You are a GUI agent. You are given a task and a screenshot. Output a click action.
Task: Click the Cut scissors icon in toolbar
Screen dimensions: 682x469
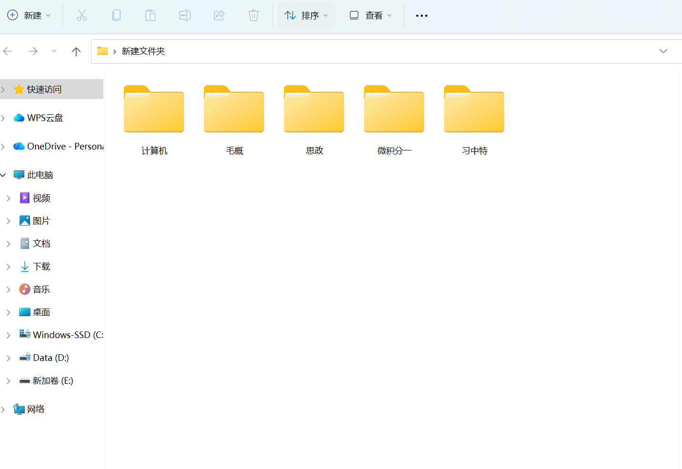point(82,16)
